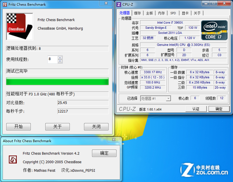Viewport: 233px width, 182px height.
Task: Click the 关闭 close button in Fritz
Action: point(96,127)
